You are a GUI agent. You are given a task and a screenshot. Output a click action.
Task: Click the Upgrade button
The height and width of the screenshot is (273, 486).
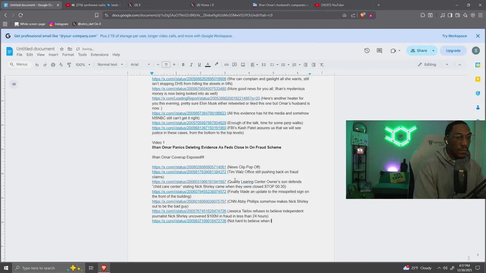(x=453, y=50)
